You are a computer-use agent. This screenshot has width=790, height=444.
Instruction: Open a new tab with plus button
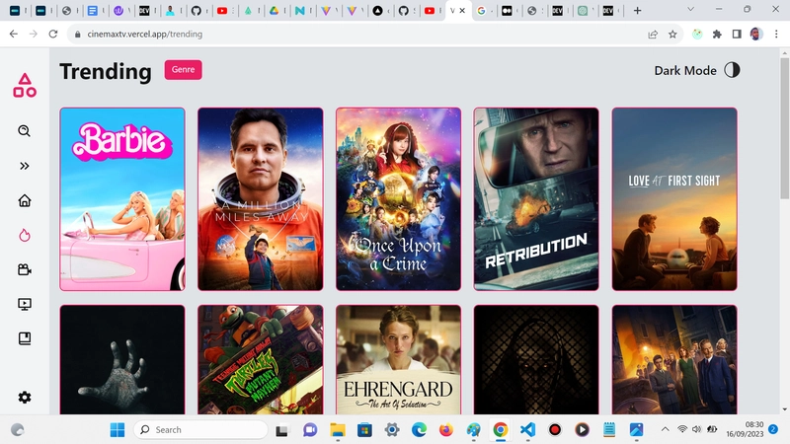(637, 11)
